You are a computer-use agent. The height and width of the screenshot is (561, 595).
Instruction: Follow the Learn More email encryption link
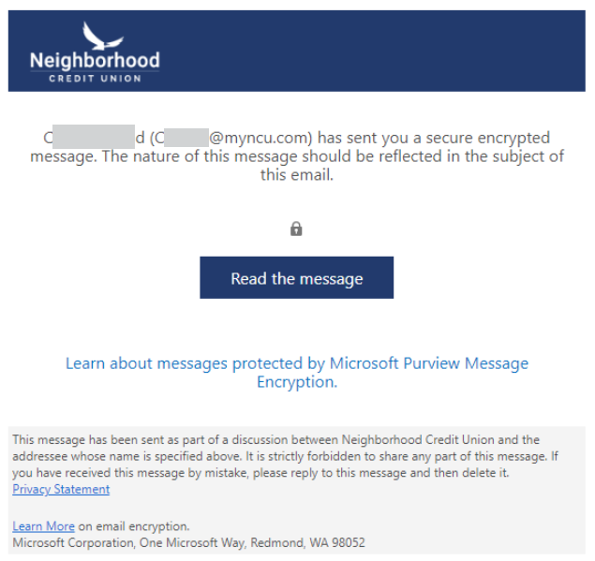[44, 526]
